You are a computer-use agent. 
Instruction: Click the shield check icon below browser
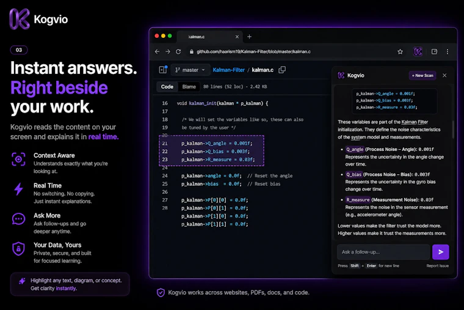pos(161,292)
